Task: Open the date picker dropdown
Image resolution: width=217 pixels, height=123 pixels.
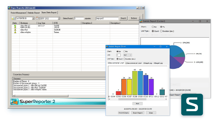Action: click(x=59, y=18)
